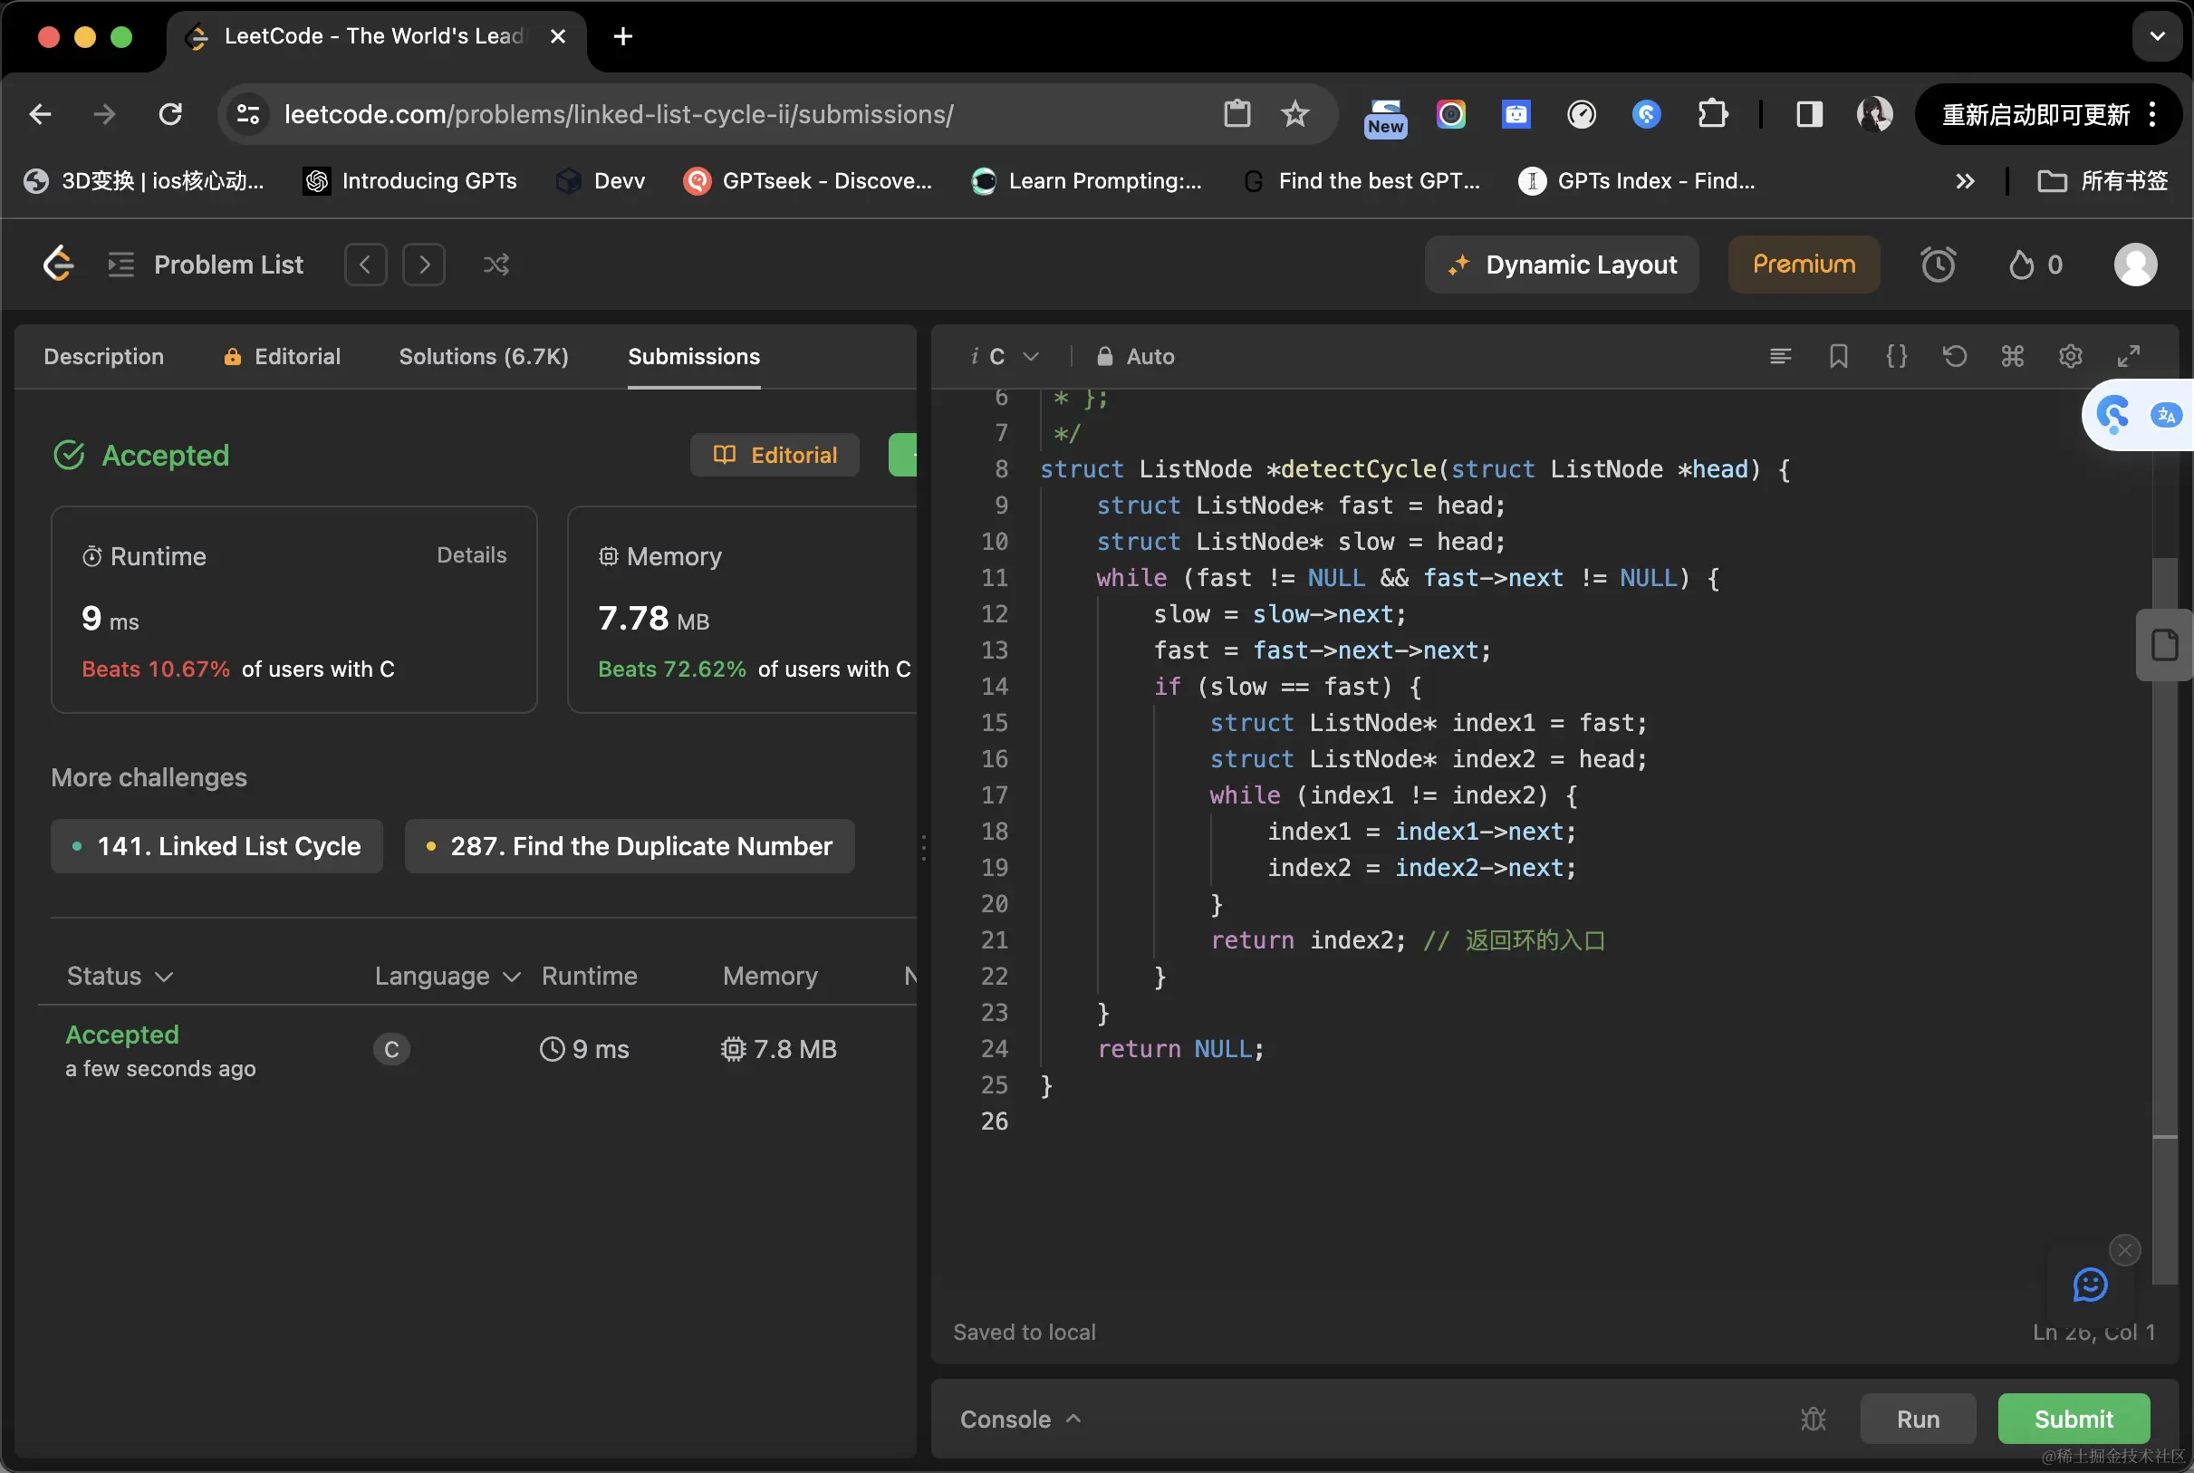This screenshot has width=2194, height=1473.
Task: Bookmark this page with the star
Action: click(x=1295, y=115)
